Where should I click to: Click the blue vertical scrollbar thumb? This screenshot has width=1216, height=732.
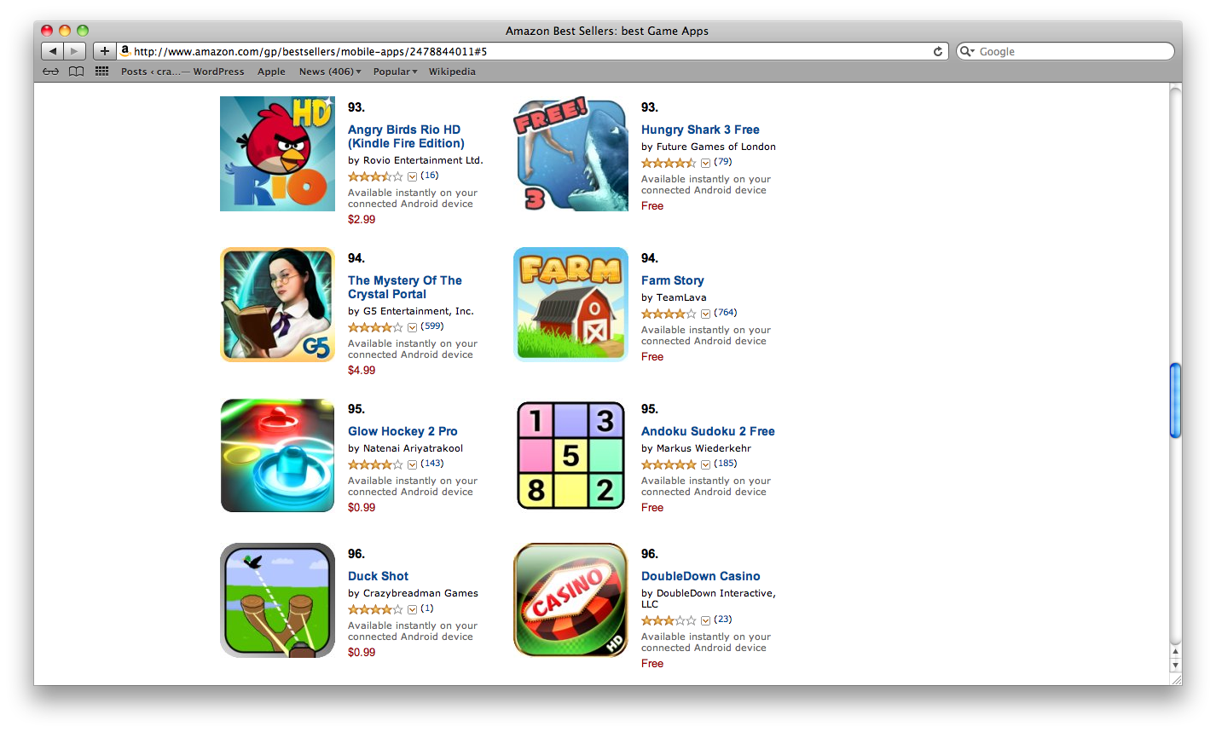click(1175, 401)
